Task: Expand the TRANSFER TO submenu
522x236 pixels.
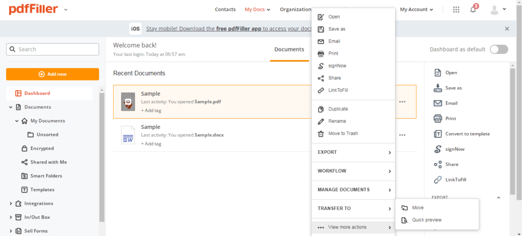Action: [353, 208]
